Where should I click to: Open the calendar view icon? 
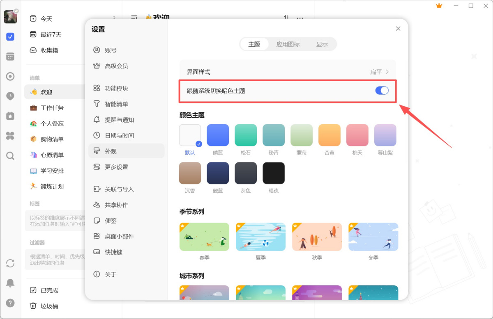click(10, 57)
